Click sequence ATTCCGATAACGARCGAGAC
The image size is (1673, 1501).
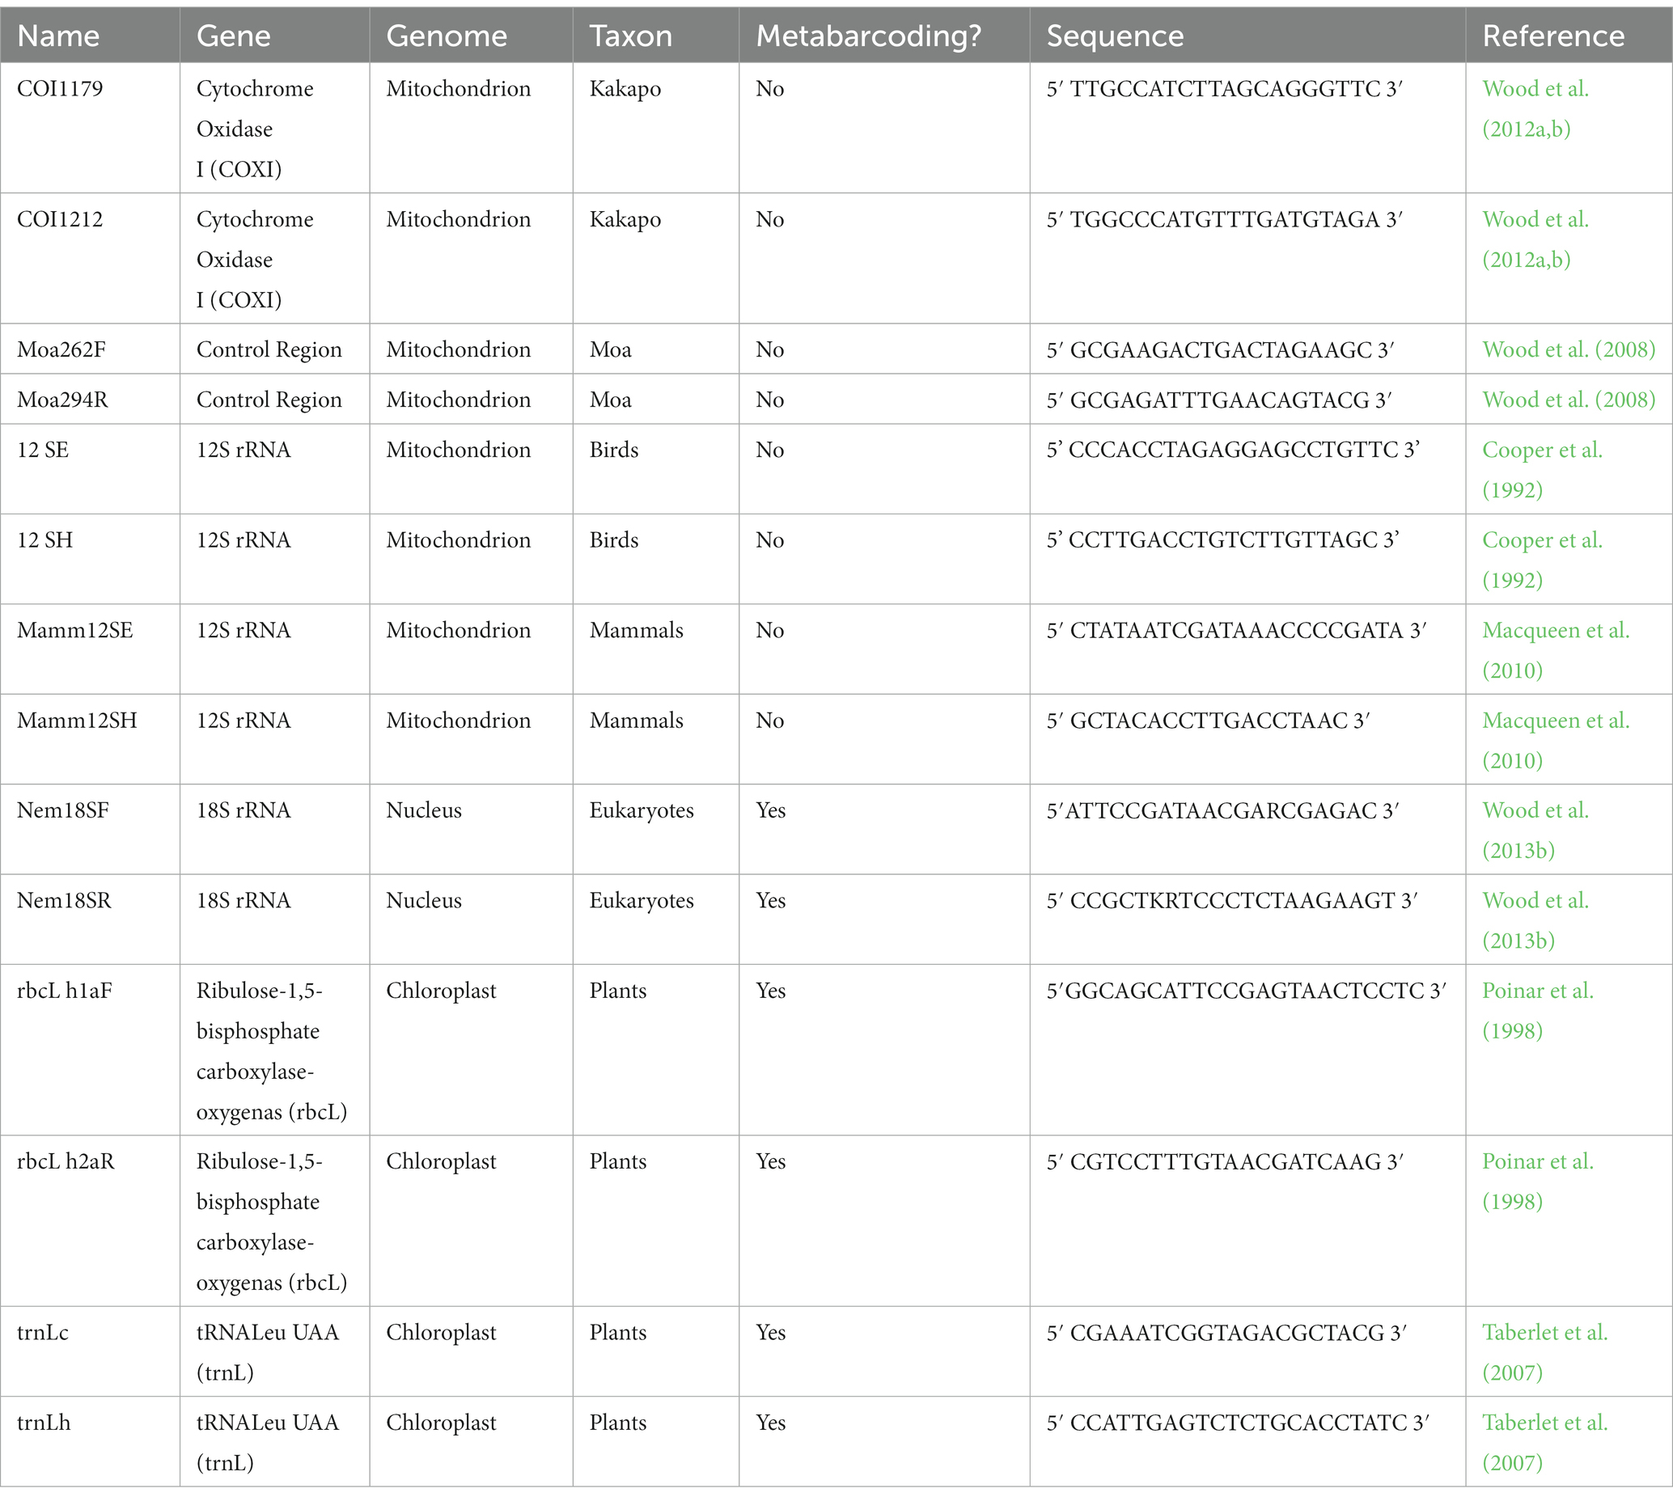(1221, 810)
